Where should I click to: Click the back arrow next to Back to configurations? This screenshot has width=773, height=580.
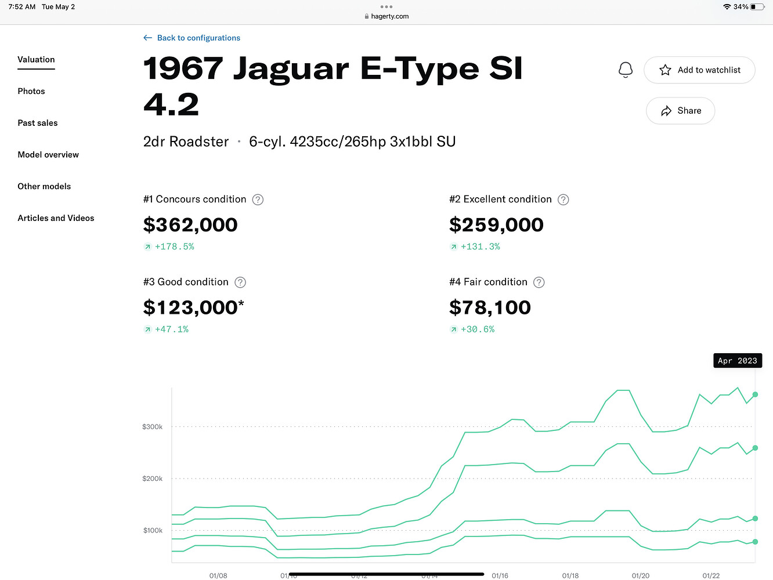click(148, 37)
